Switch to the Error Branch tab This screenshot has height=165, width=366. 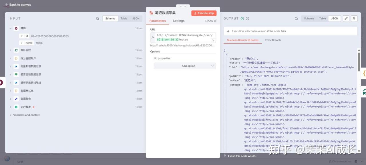273,40
